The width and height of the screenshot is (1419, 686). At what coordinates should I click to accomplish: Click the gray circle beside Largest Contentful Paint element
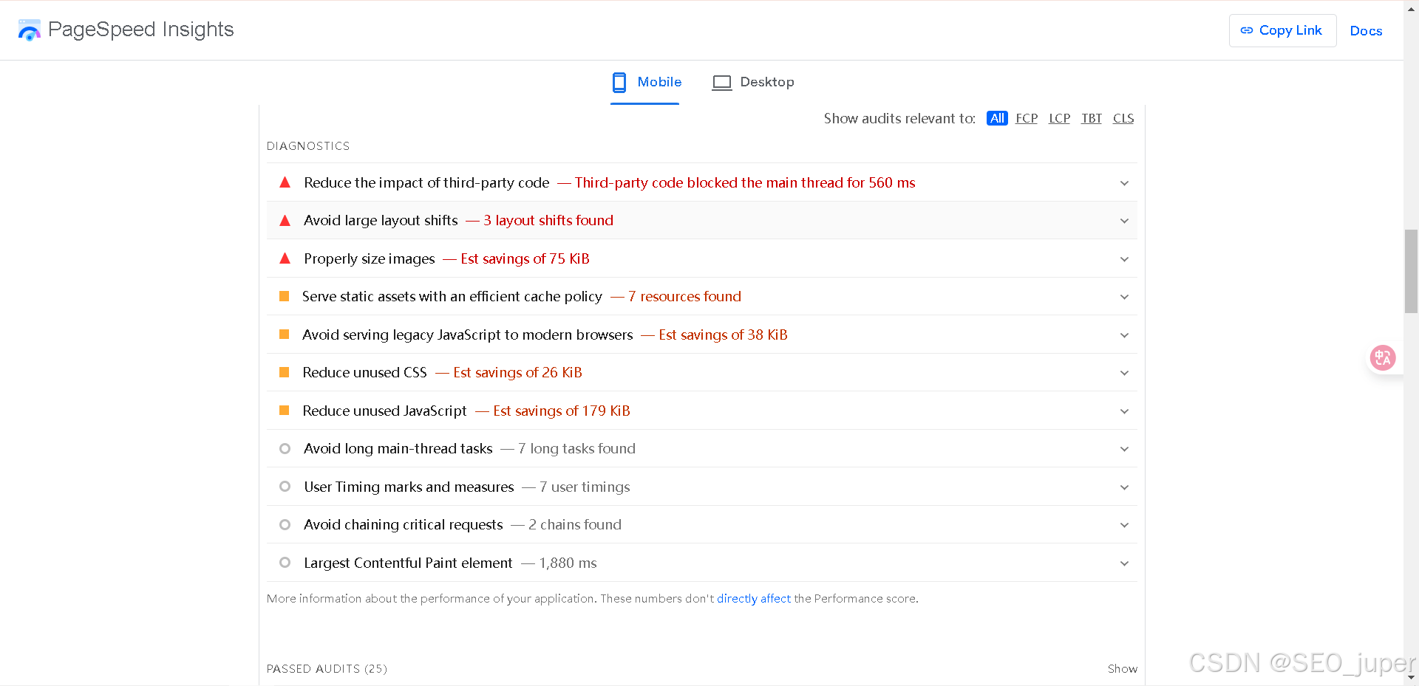click(285, 563)
